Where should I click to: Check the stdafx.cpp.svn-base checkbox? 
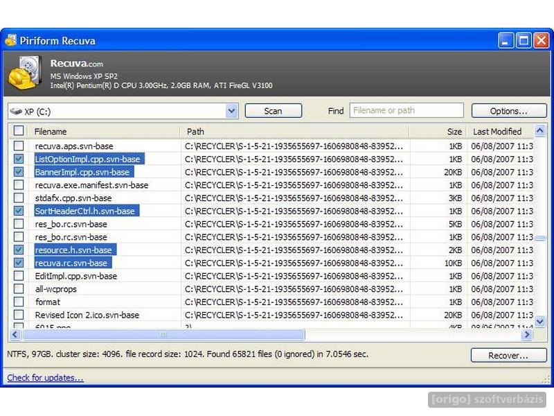[19, 198]
